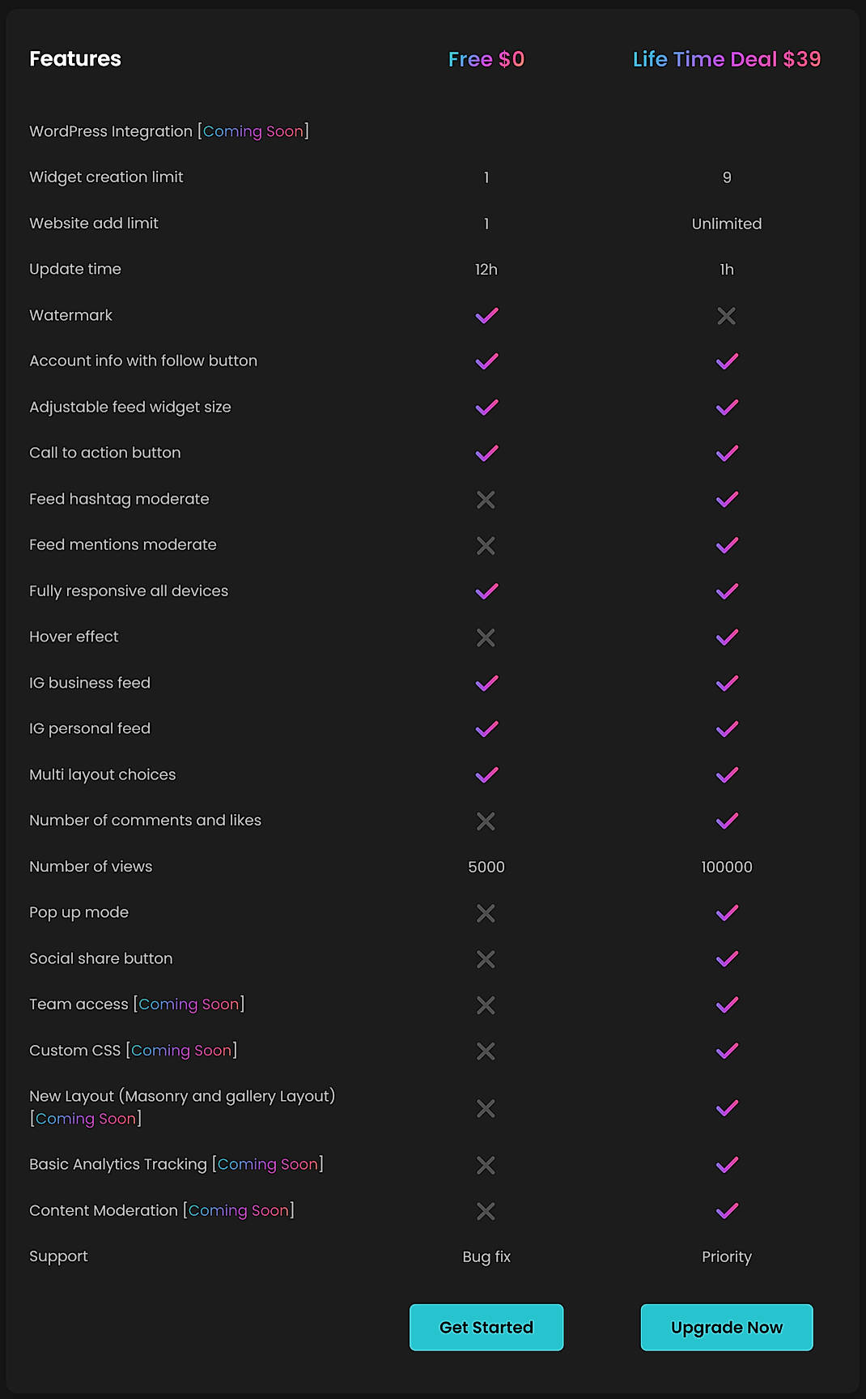Click the 100000 Number of views value
The width and height of the screenshot is (866, 1399).
[726, 867]
